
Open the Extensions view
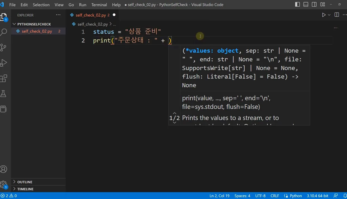coord(4,78)
